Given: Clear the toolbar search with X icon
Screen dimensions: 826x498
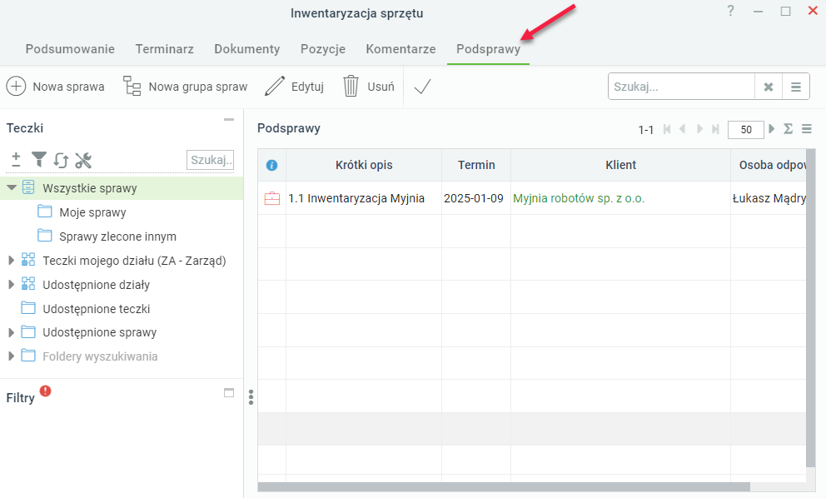Looking at the screenshot, I should click(x=769, y=87).
